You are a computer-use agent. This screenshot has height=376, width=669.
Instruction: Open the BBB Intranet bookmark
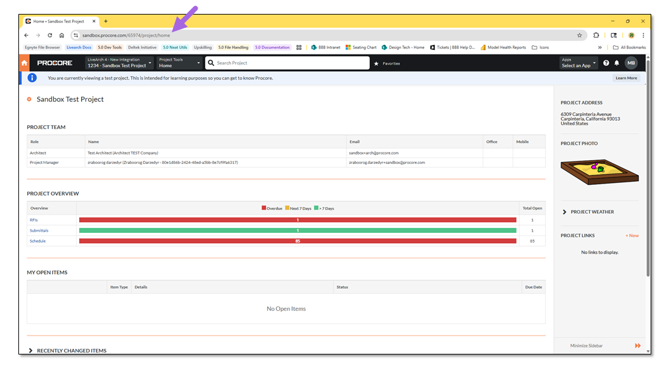click(x=326, y=47)
